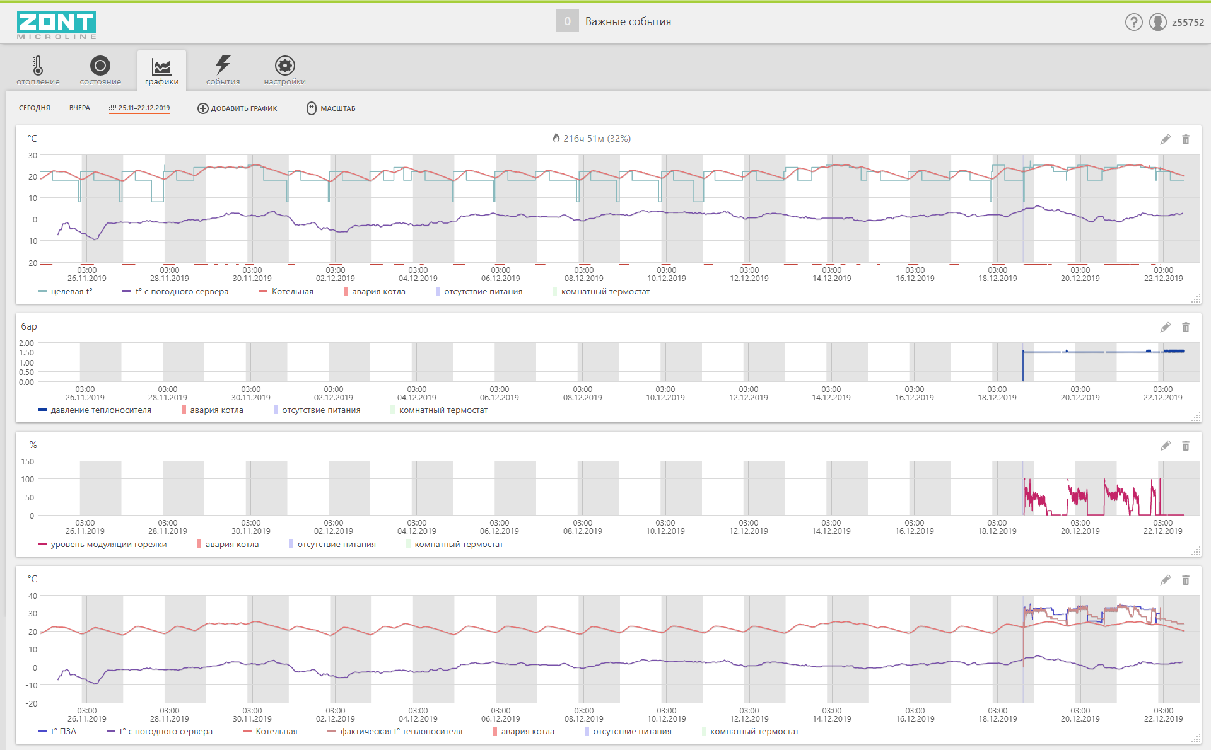The width and height of the screenshot is (1211, 750).
Task: Toggle отсутствие питания in modulation chart legend
Action: [332, 545]
